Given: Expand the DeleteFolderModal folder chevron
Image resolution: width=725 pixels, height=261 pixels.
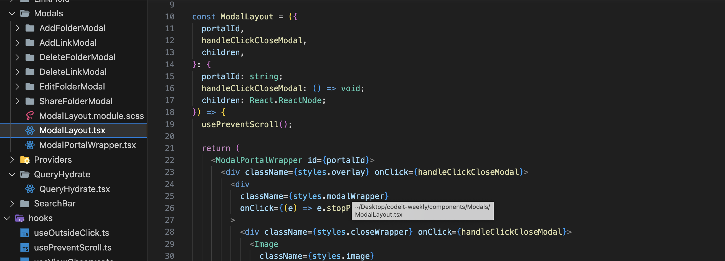Looking at the screenshot, I should 17,57.
